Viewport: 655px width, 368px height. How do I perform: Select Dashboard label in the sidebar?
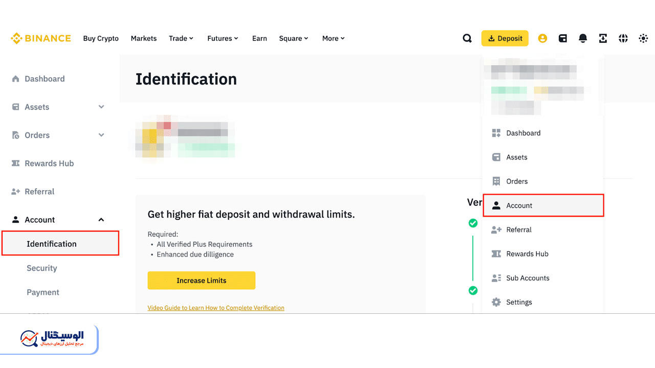pos(45,79)
